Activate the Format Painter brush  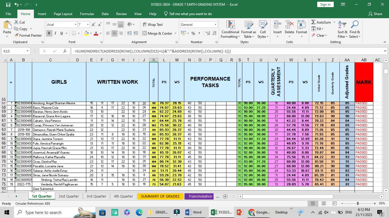(28, 35)
